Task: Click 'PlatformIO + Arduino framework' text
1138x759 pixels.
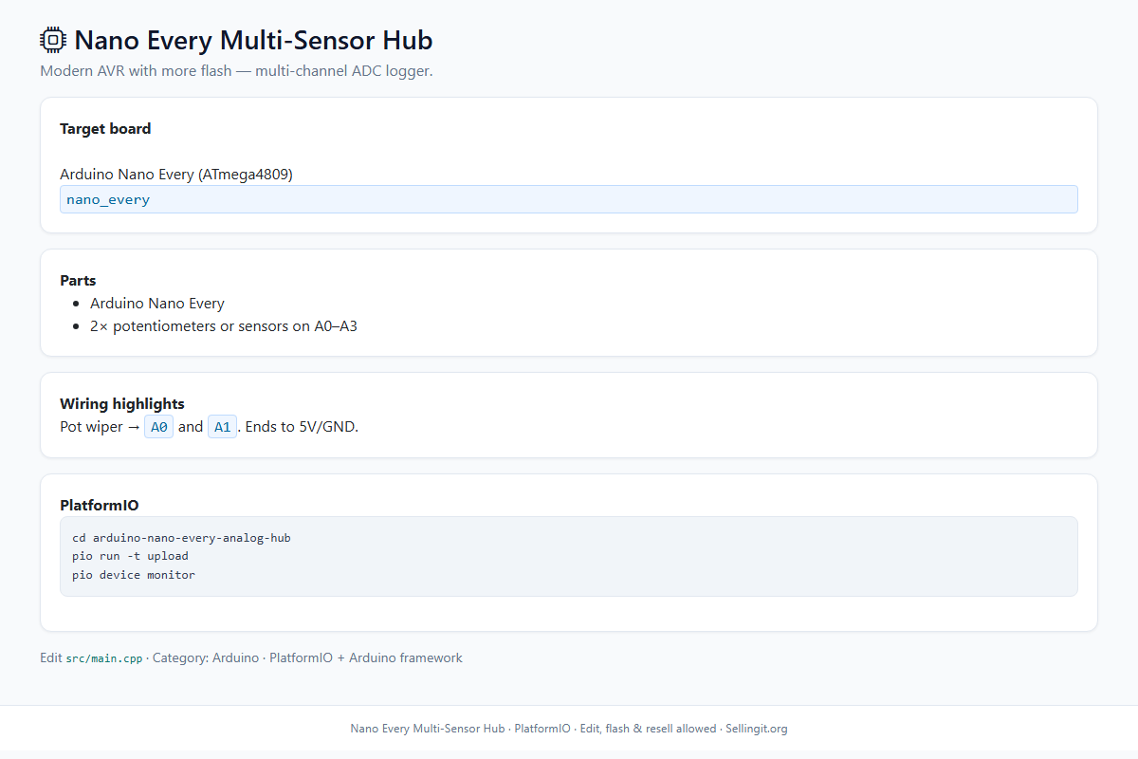Action: [x=366, y=657]
